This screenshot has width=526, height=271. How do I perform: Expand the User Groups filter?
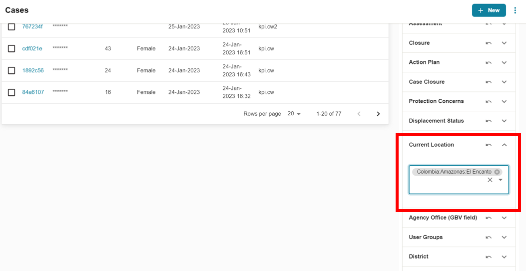click(504, 237)
